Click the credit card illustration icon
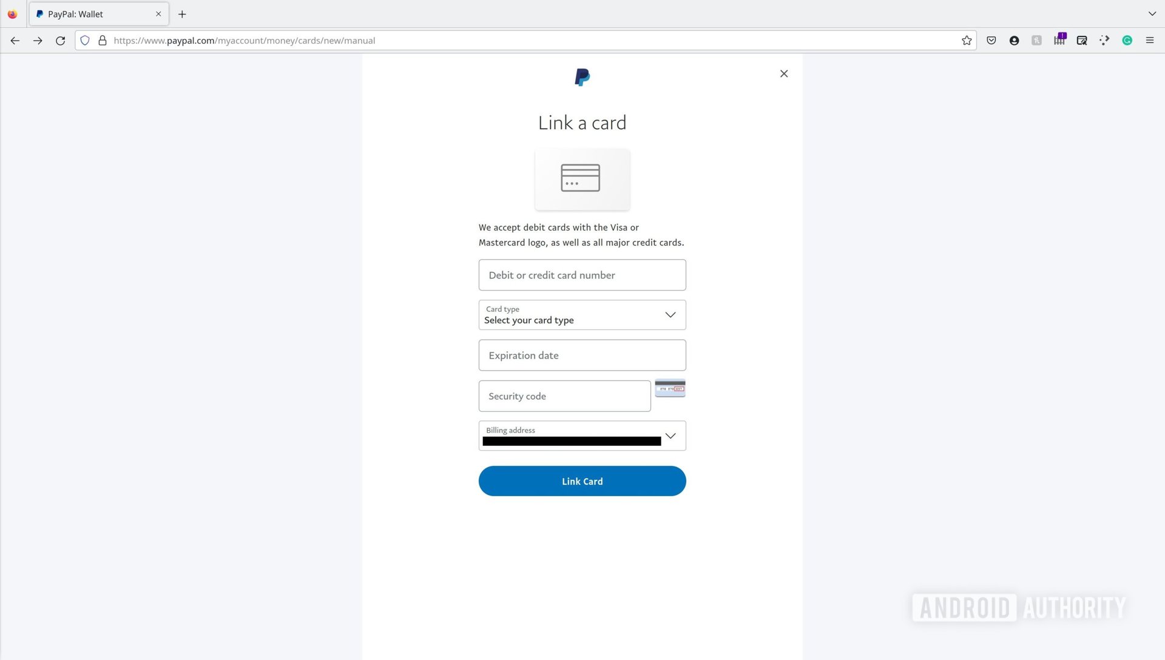Screen dimensions: 1165x660 click(x=581, y=178)
